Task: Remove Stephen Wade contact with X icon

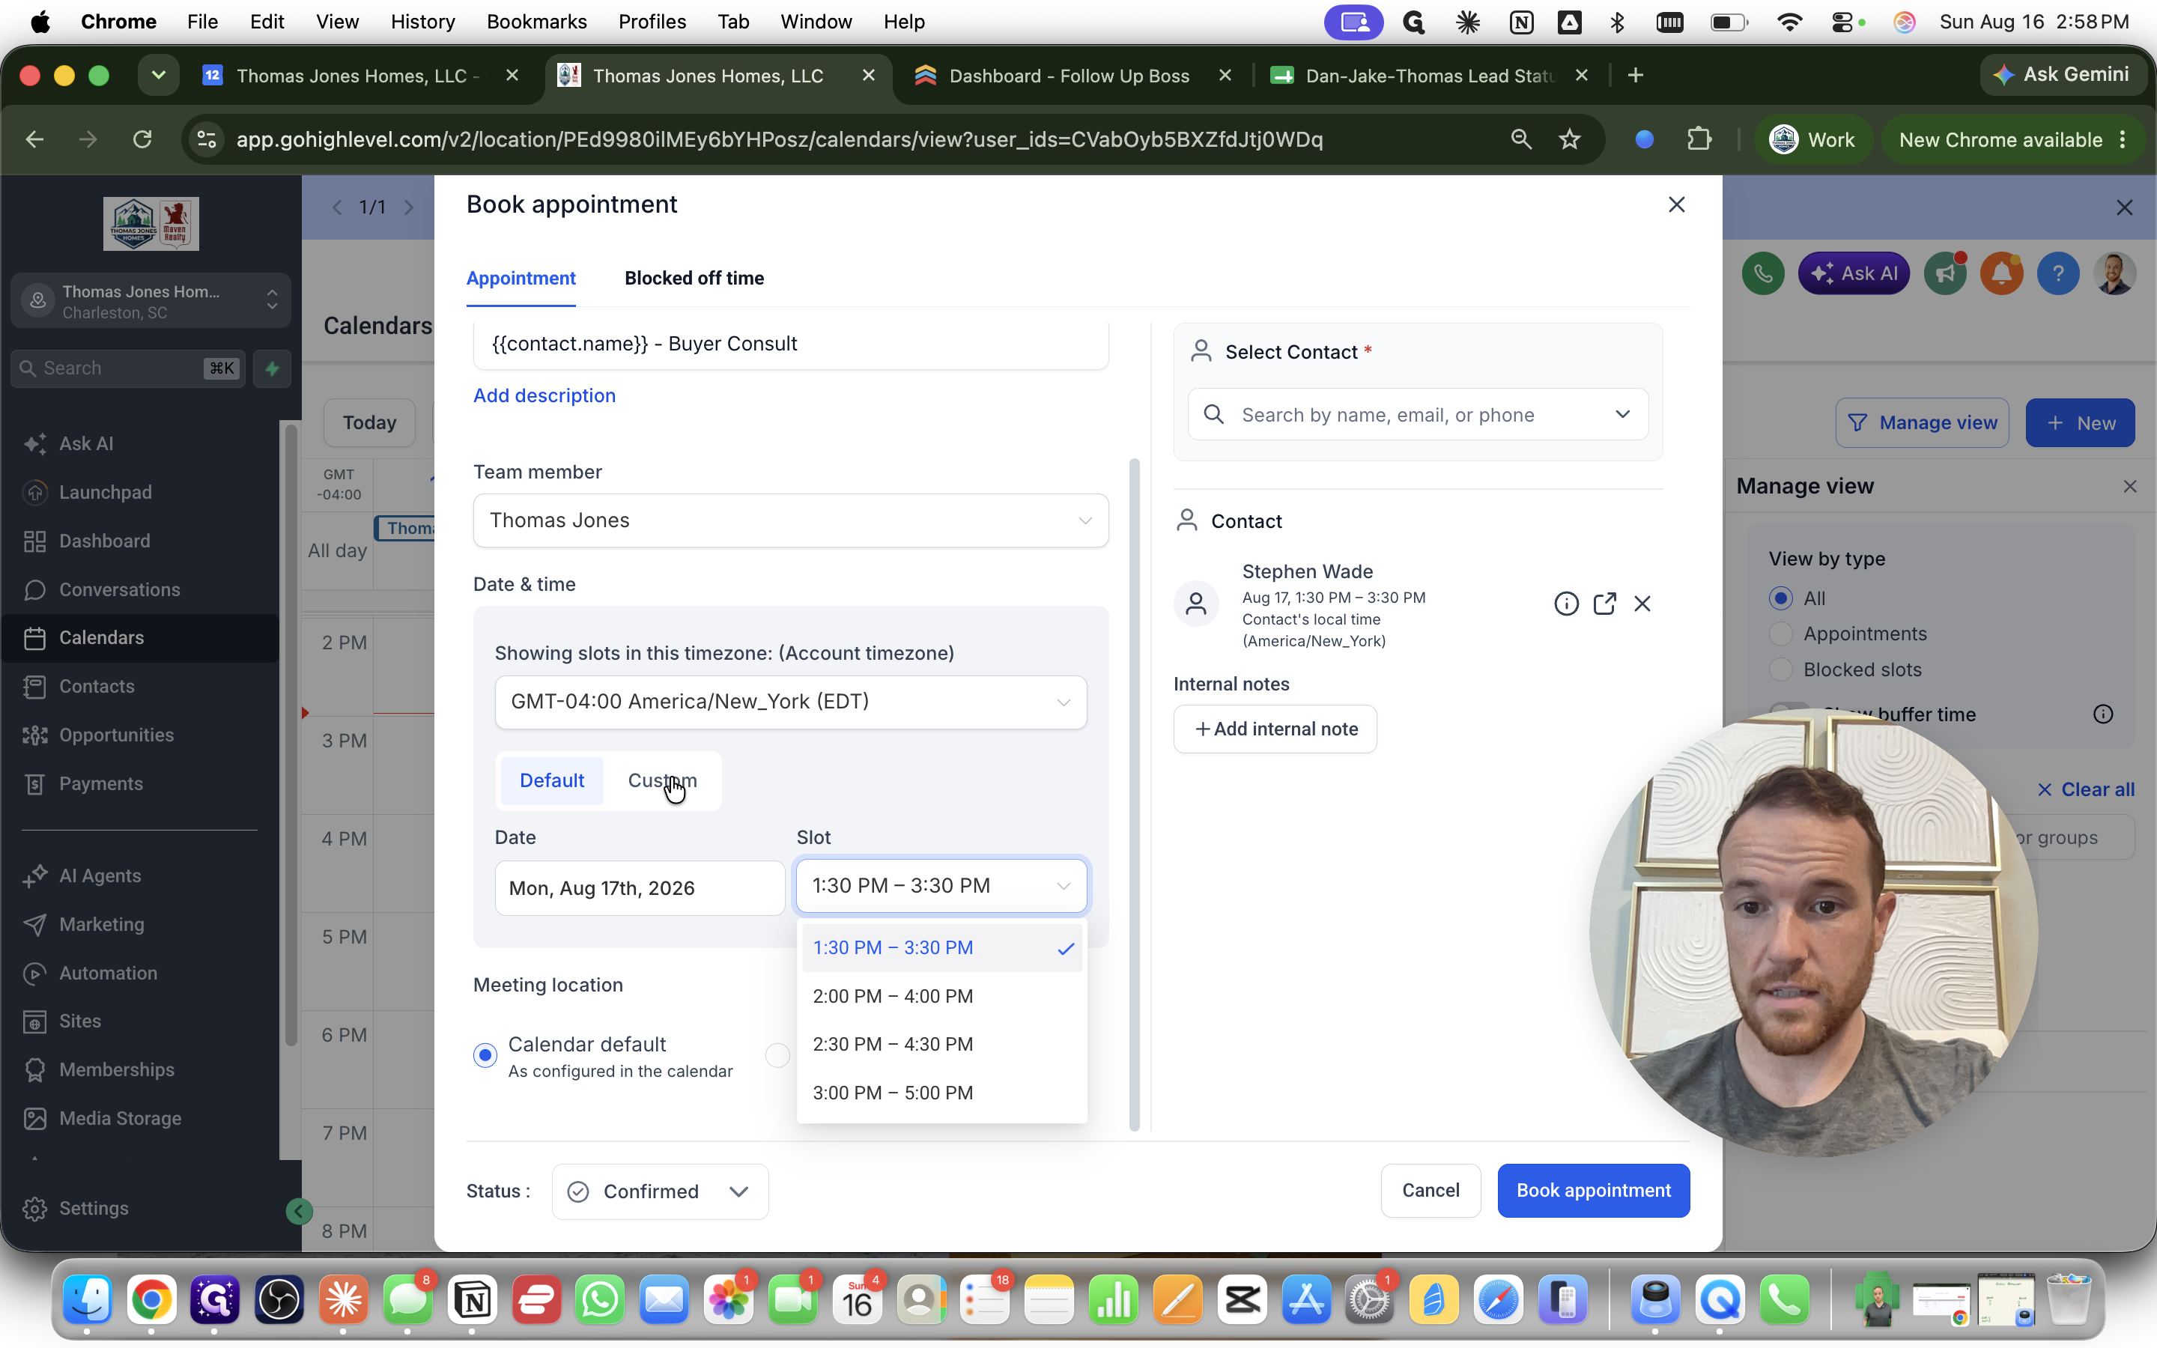Action: 1642,604
